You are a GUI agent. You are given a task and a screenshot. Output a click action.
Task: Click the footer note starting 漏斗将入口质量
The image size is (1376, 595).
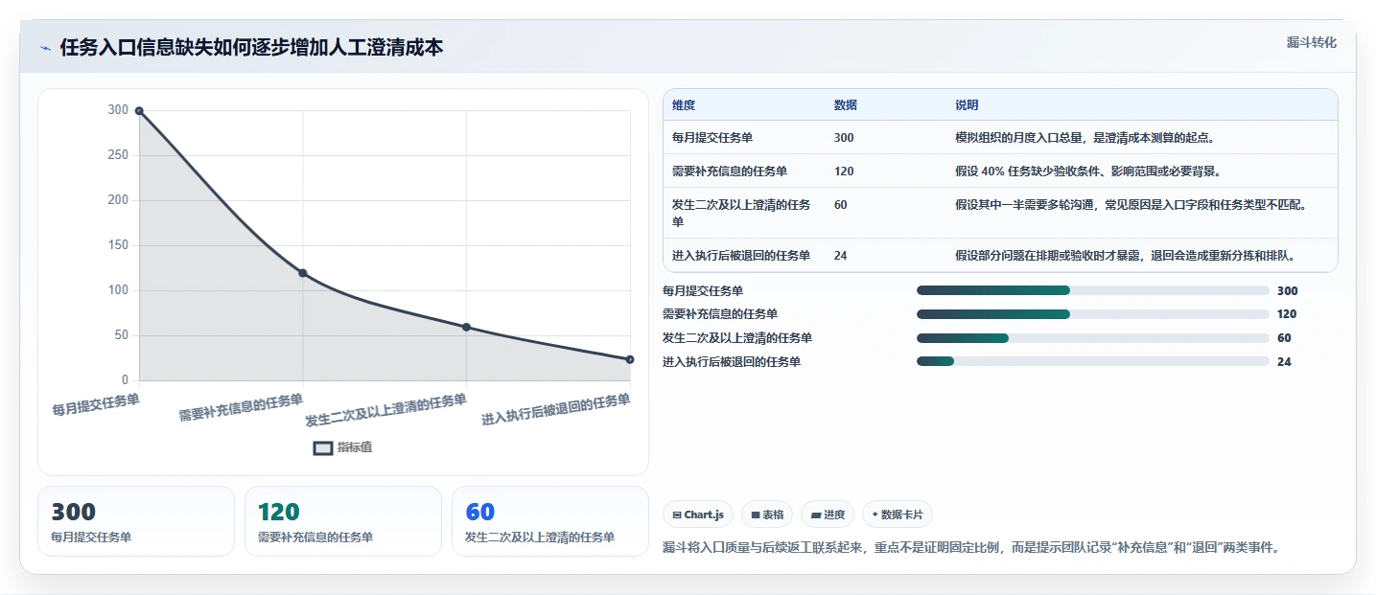pyautogui.click(x=971, y=548)
